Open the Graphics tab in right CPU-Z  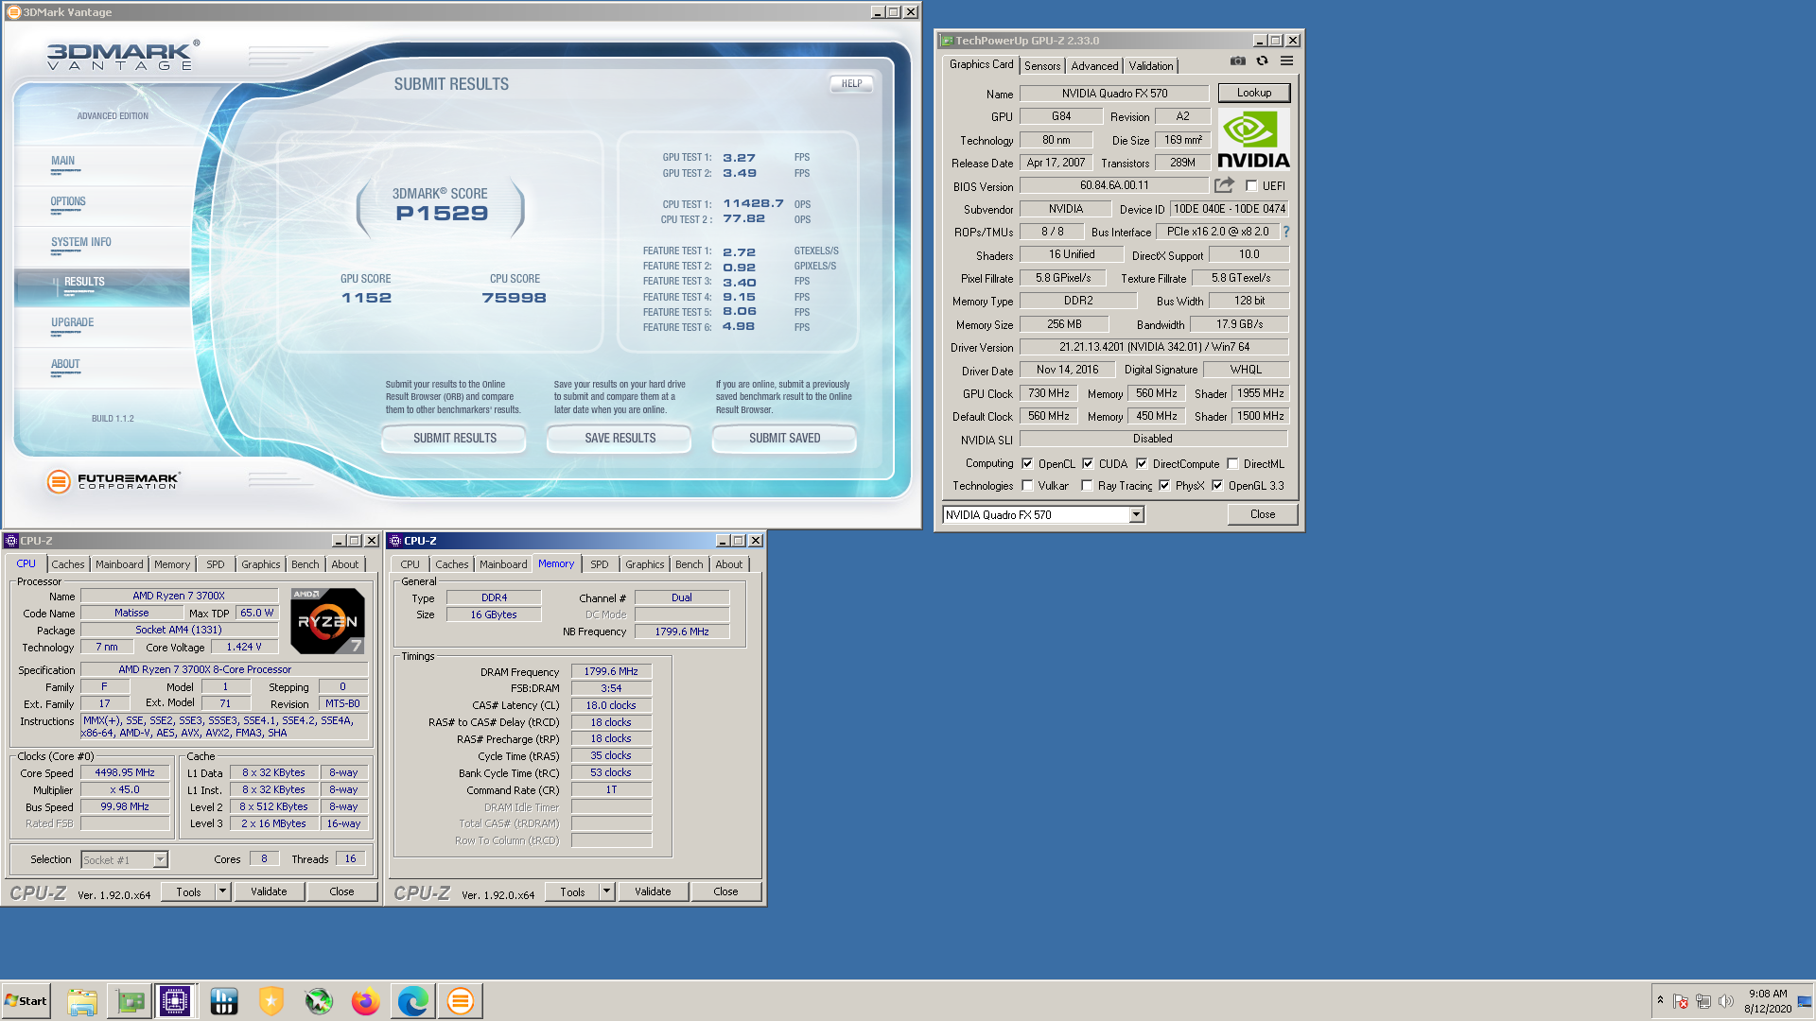click(x=645, y=564)
